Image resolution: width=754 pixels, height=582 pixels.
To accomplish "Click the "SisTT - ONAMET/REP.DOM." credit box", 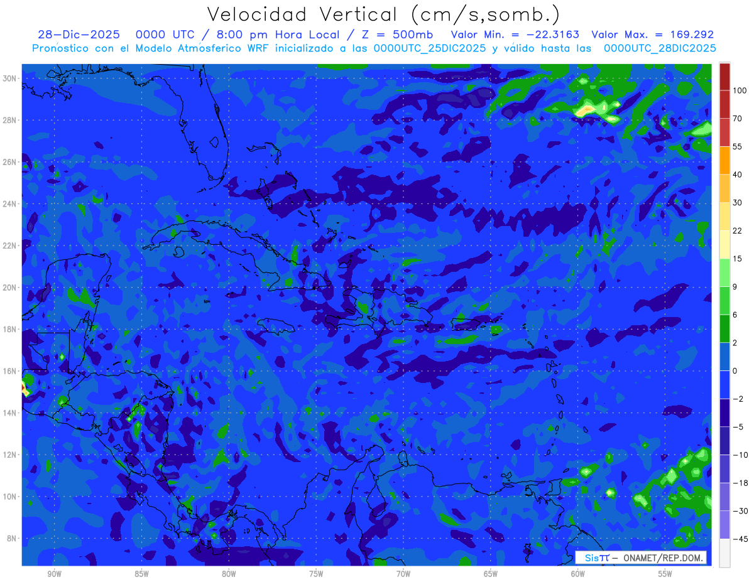I will tap(641, 558).
